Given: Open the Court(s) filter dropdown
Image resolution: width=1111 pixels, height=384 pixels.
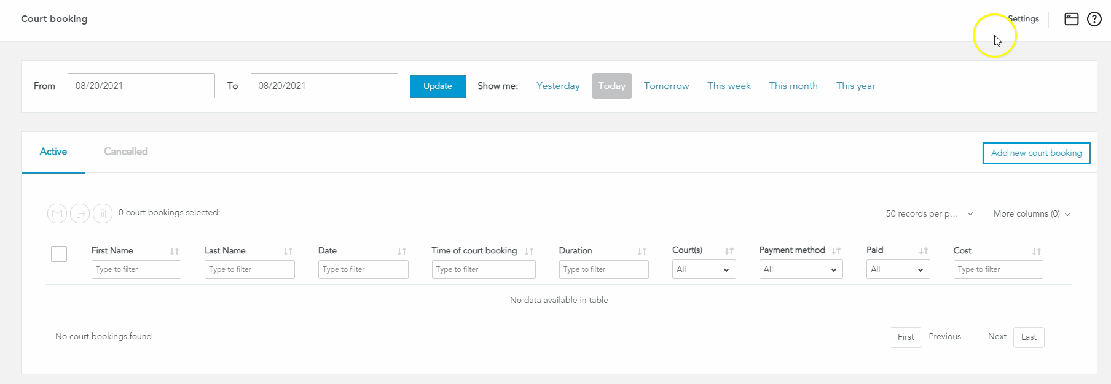Looking at the screenshot, I should click(704, 269).
